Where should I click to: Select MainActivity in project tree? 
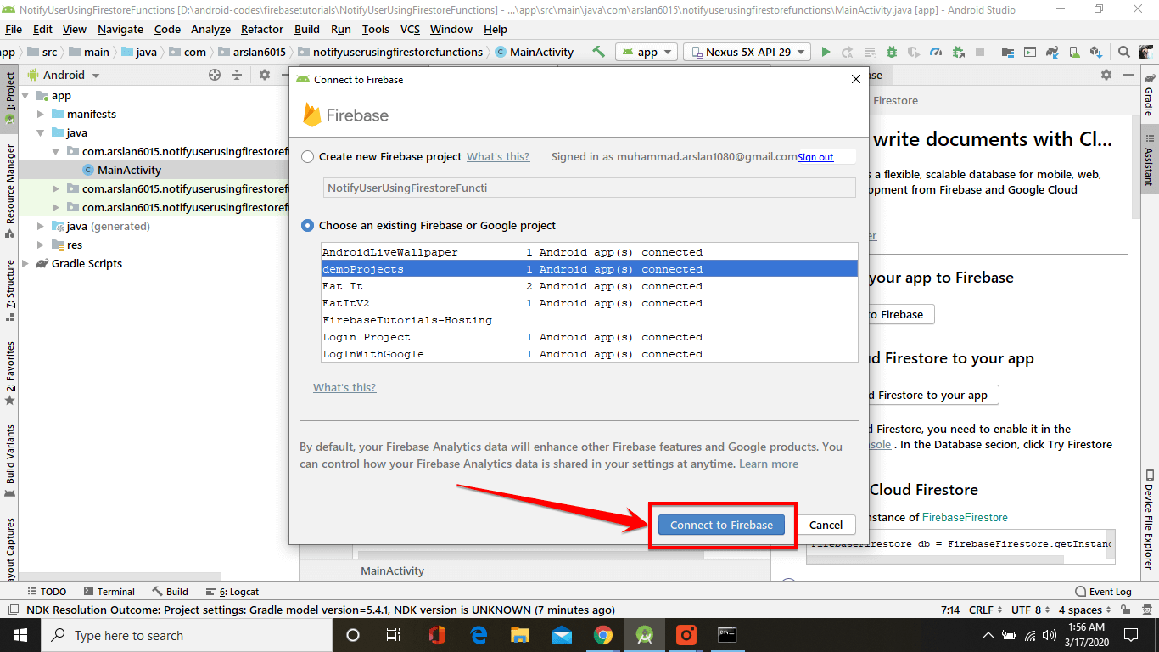point(129,170)
